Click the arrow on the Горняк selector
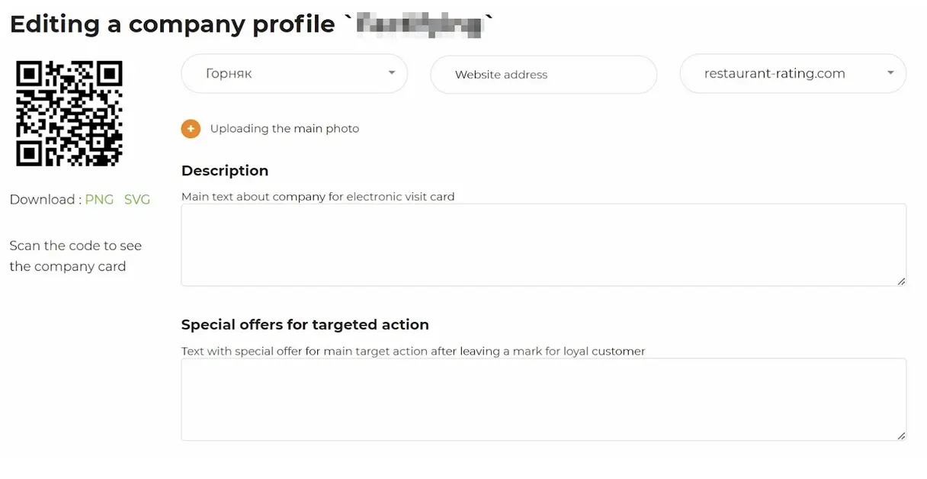927x479 pixels. pyautogui.click(x=392, y=73)
